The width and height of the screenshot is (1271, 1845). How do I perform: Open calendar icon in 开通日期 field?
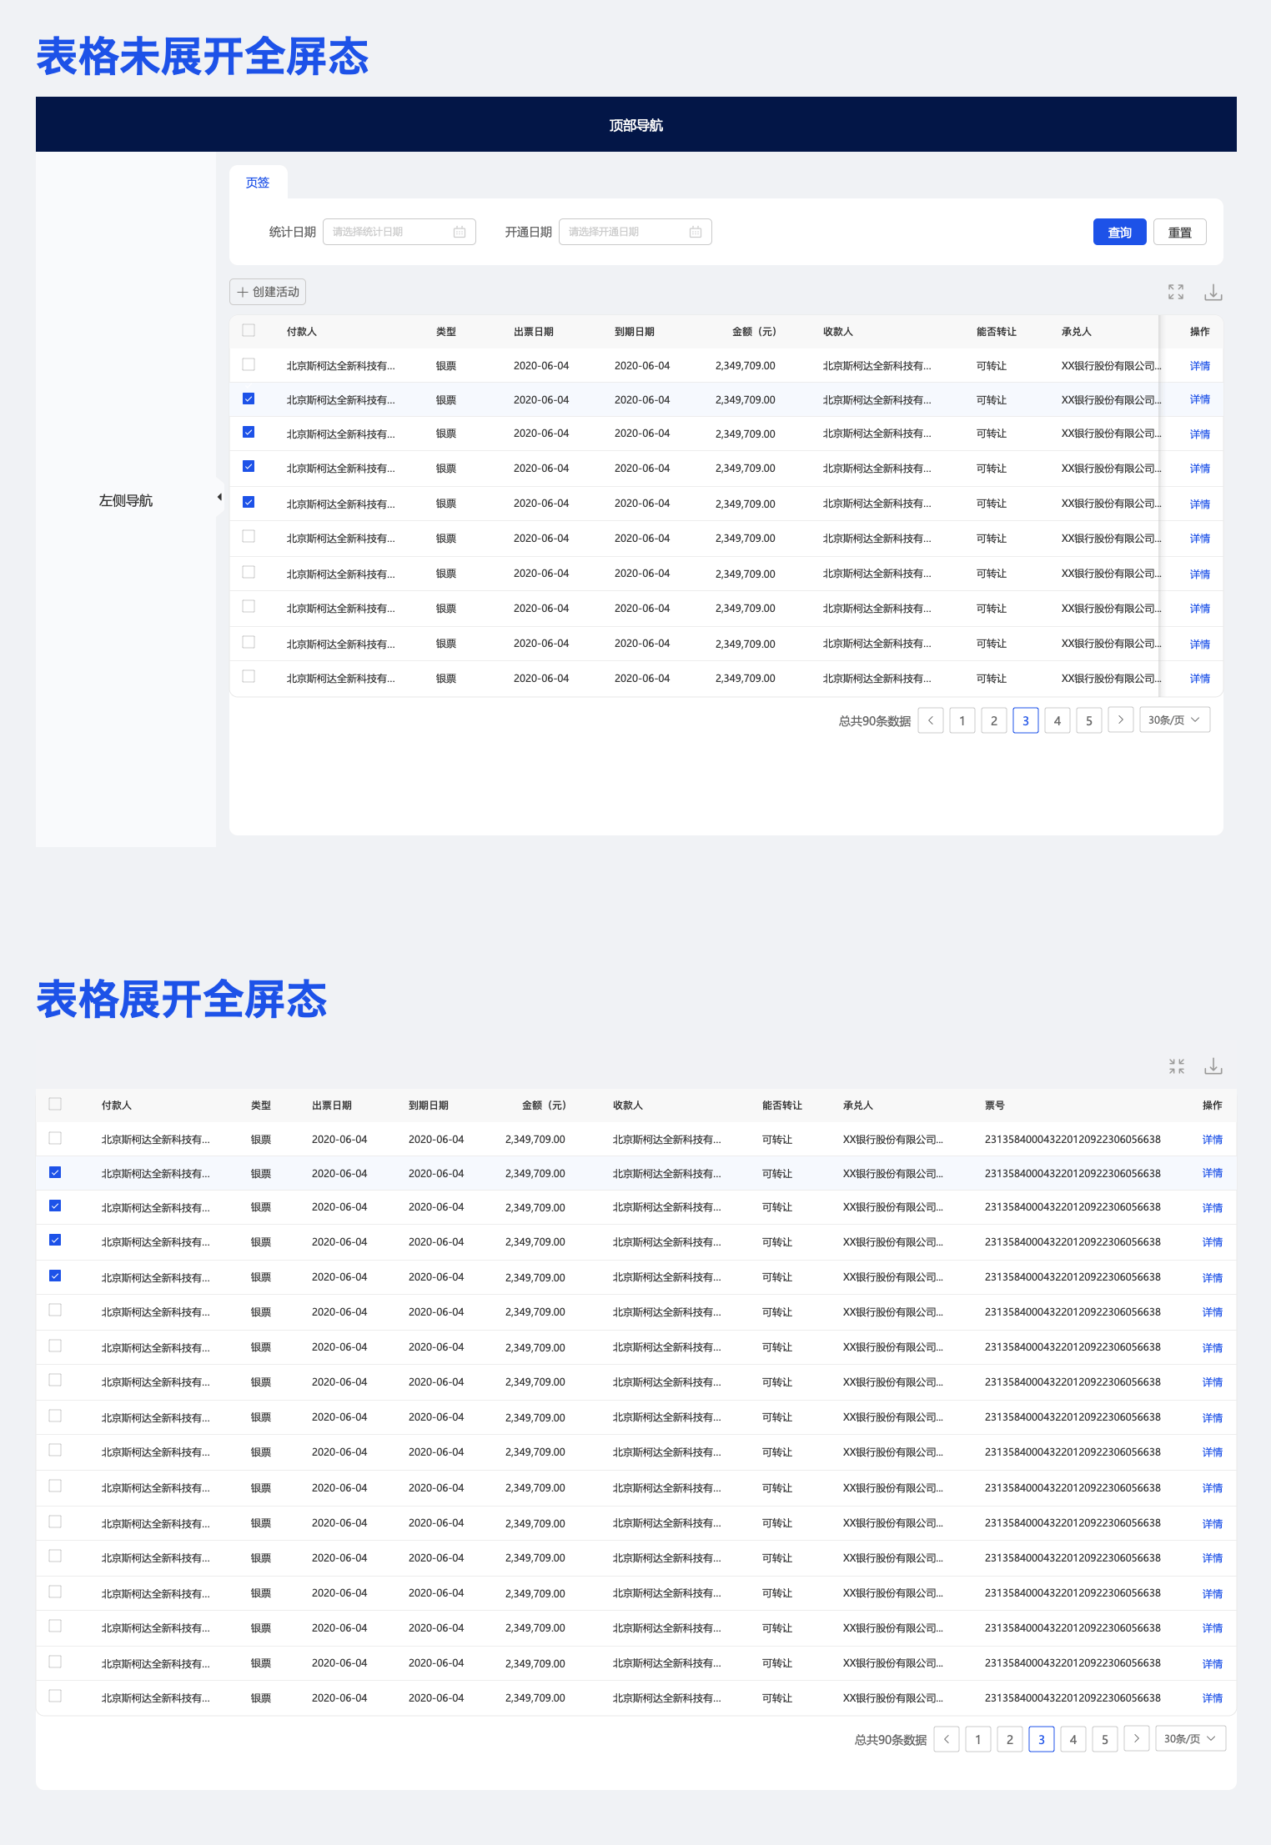point(696,232)
